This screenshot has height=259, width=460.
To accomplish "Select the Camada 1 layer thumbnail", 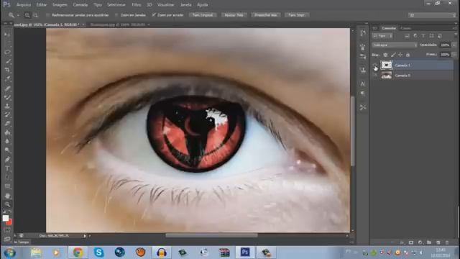I will click(x=387, y=65).
